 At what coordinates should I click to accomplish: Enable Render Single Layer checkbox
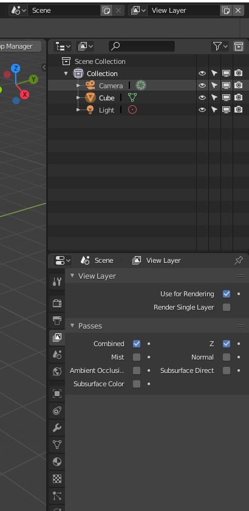coord(227,307)
